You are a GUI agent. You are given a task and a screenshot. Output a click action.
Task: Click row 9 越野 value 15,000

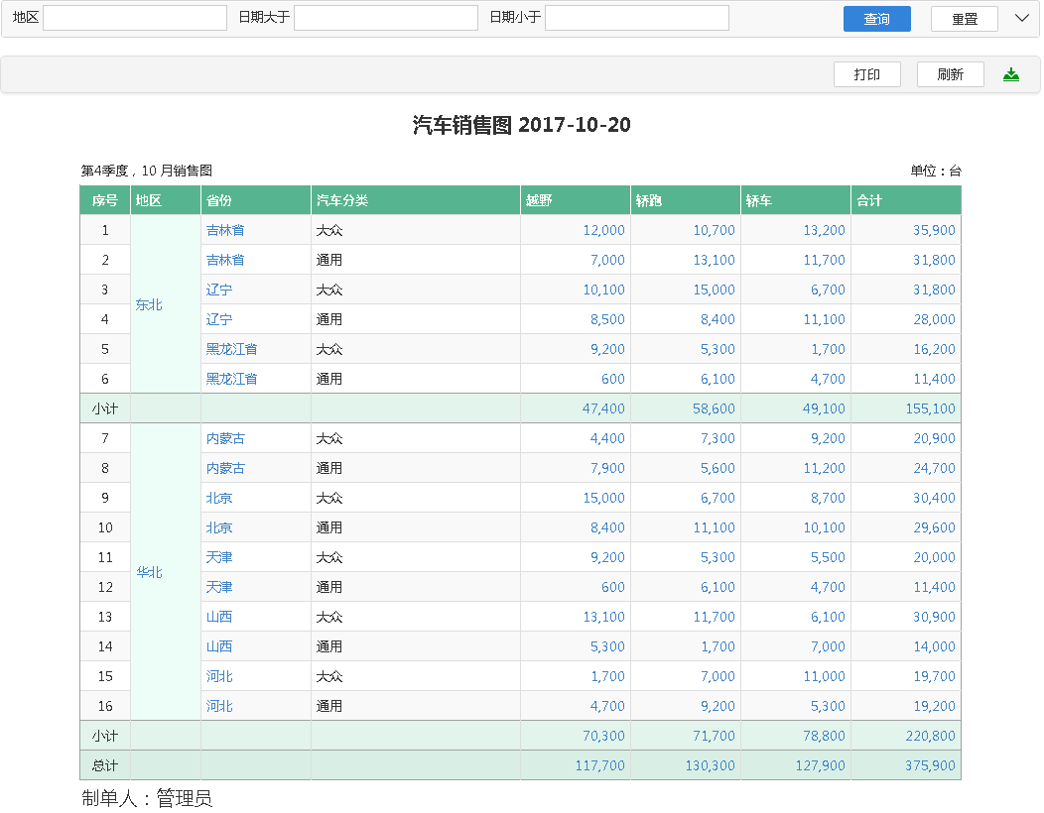(604, 498)
